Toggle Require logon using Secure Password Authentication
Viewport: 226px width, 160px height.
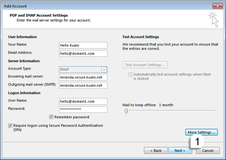point(10,125)
